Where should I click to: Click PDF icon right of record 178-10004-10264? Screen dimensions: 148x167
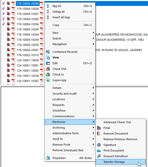click(42, 34)
